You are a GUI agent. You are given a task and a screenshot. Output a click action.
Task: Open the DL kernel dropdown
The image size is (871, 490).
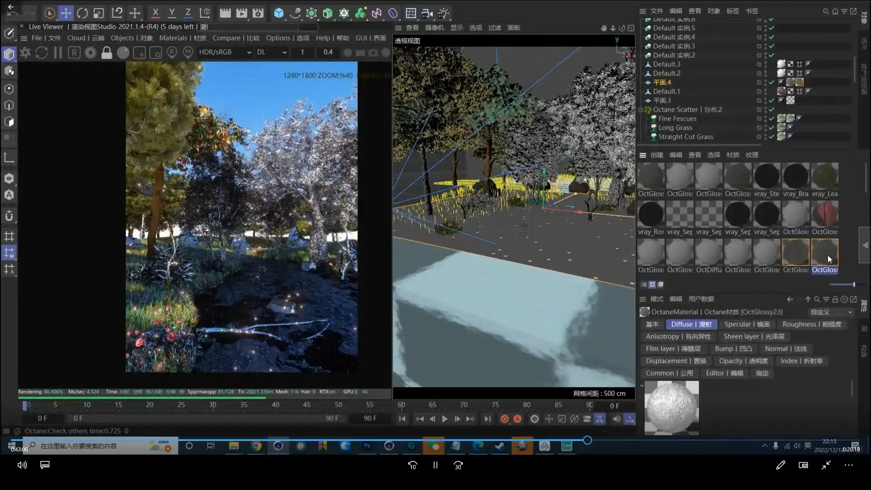click(x=271, y=52)
